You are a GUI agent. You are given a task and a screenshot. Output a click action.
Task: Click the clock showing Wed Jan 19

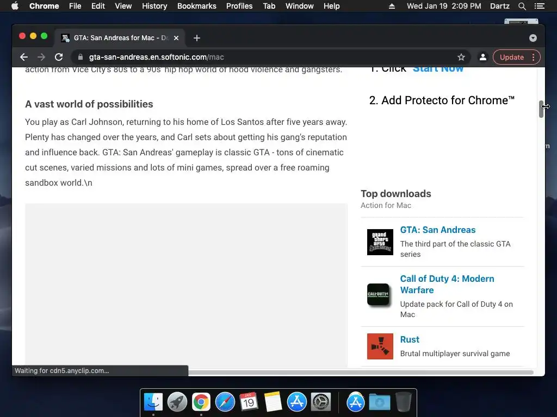pos(444,6)
